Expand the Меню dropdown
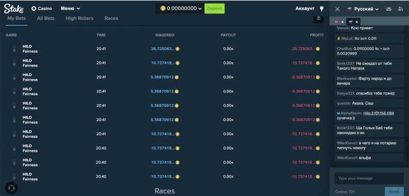Screen dimensions: 409x196 tap(71, 9)
